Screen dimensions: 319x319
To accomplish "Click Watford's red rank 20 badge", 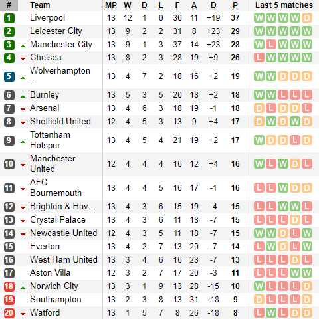I will (9, 313).
